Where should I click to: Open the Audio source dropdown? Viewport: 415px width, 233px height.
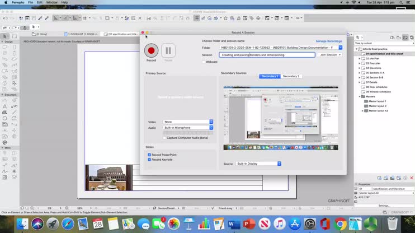211,128
